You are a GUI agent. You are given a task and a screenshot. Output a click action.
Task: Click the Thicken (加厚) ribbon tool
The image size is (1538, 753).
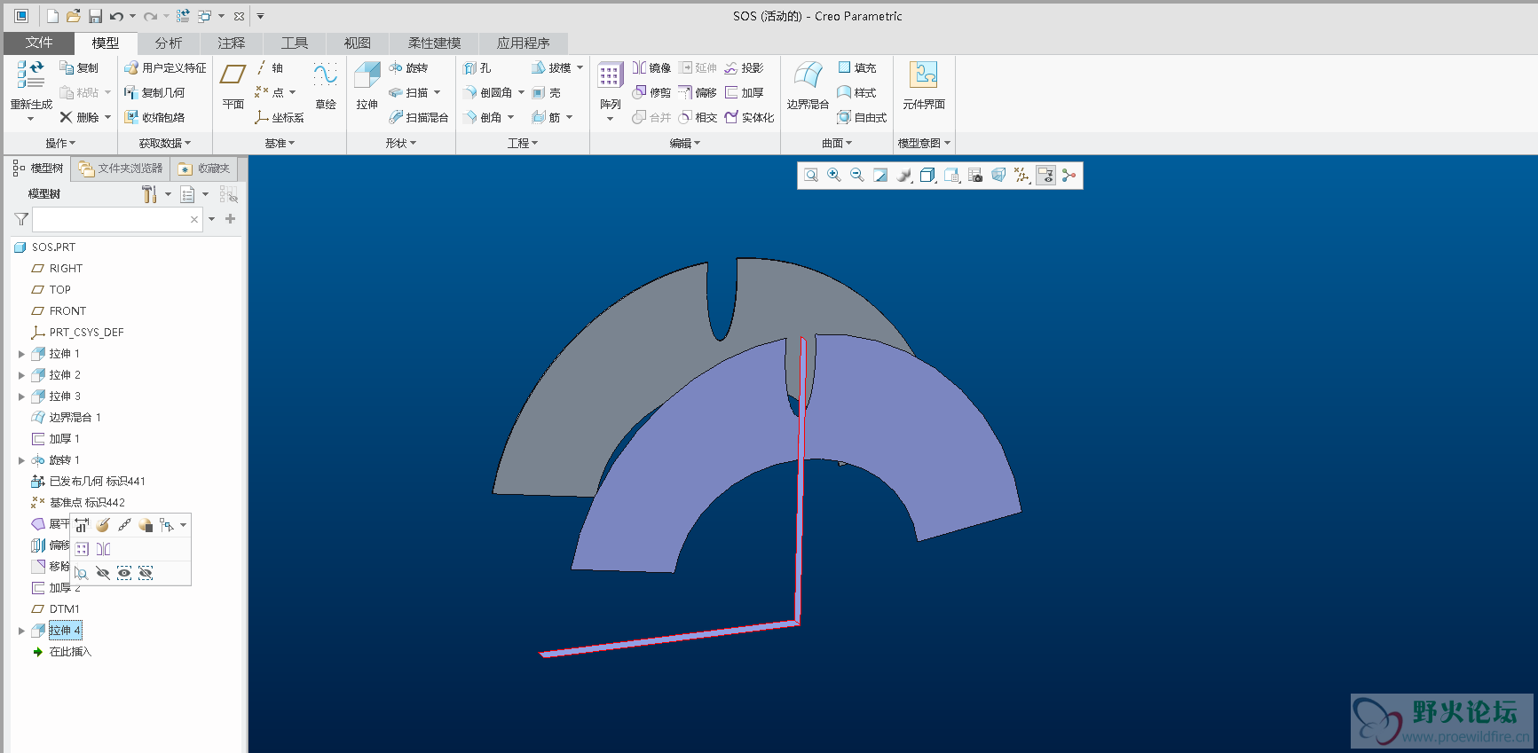pos(744,92)
